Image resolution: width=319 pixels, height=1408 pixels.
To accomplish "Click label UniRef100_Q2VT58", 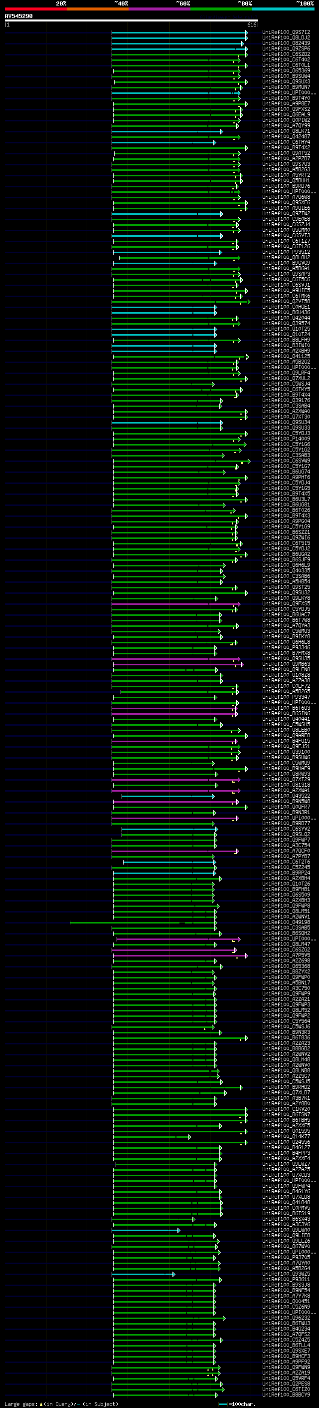I will point(286,301).
